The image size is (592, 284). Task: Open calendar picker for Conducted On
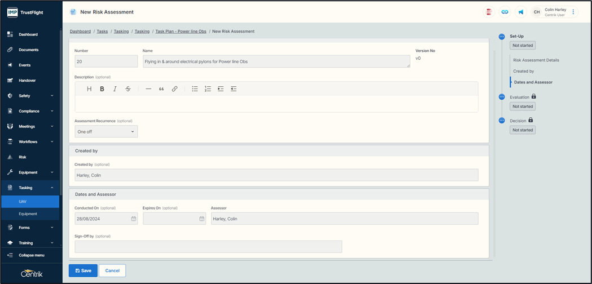pos(134,219)
